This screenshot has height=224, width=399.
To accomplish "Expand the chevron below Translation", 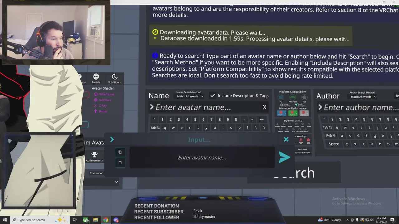I will (x=116, y=182).
